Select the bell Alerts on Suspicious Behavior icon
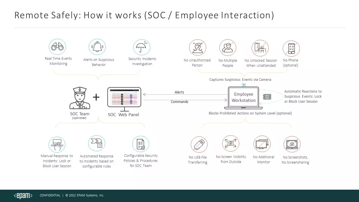Screen dimensions: 359x202 [x=97, y=47]
